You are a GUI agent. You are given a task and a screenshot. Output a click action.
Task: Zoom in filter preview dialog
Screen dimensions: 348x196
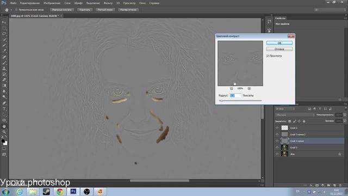(249, 88)
